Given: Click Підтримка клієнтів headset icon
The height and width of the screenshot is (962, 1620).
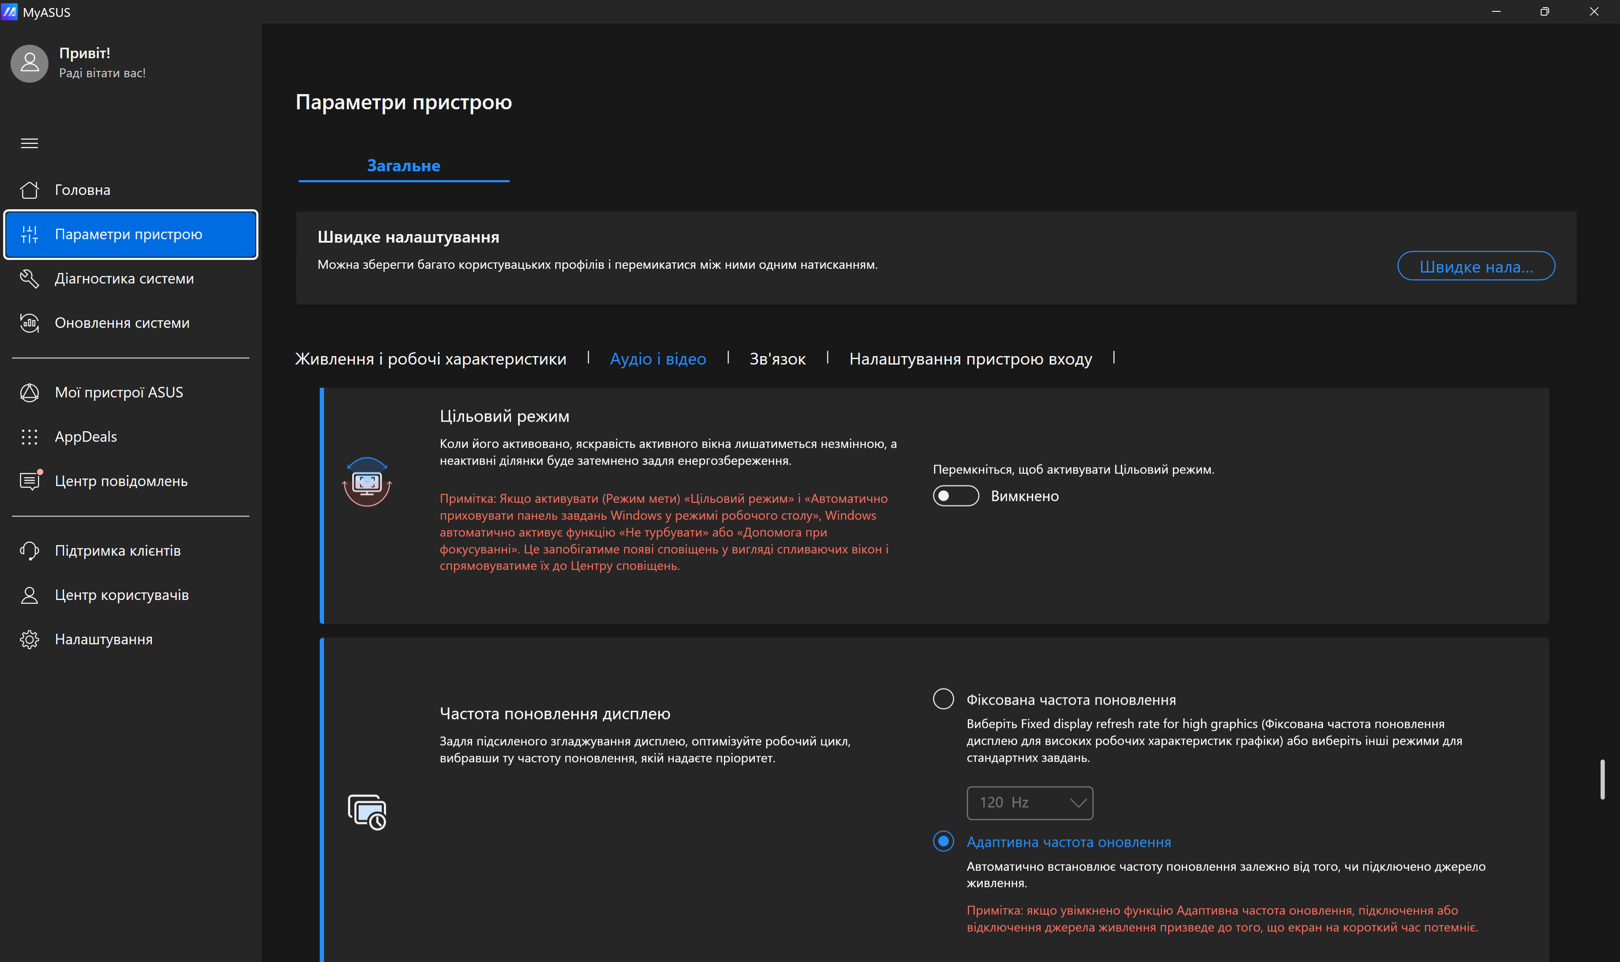Looking at the screenshot, I should [x=29, y=550].
